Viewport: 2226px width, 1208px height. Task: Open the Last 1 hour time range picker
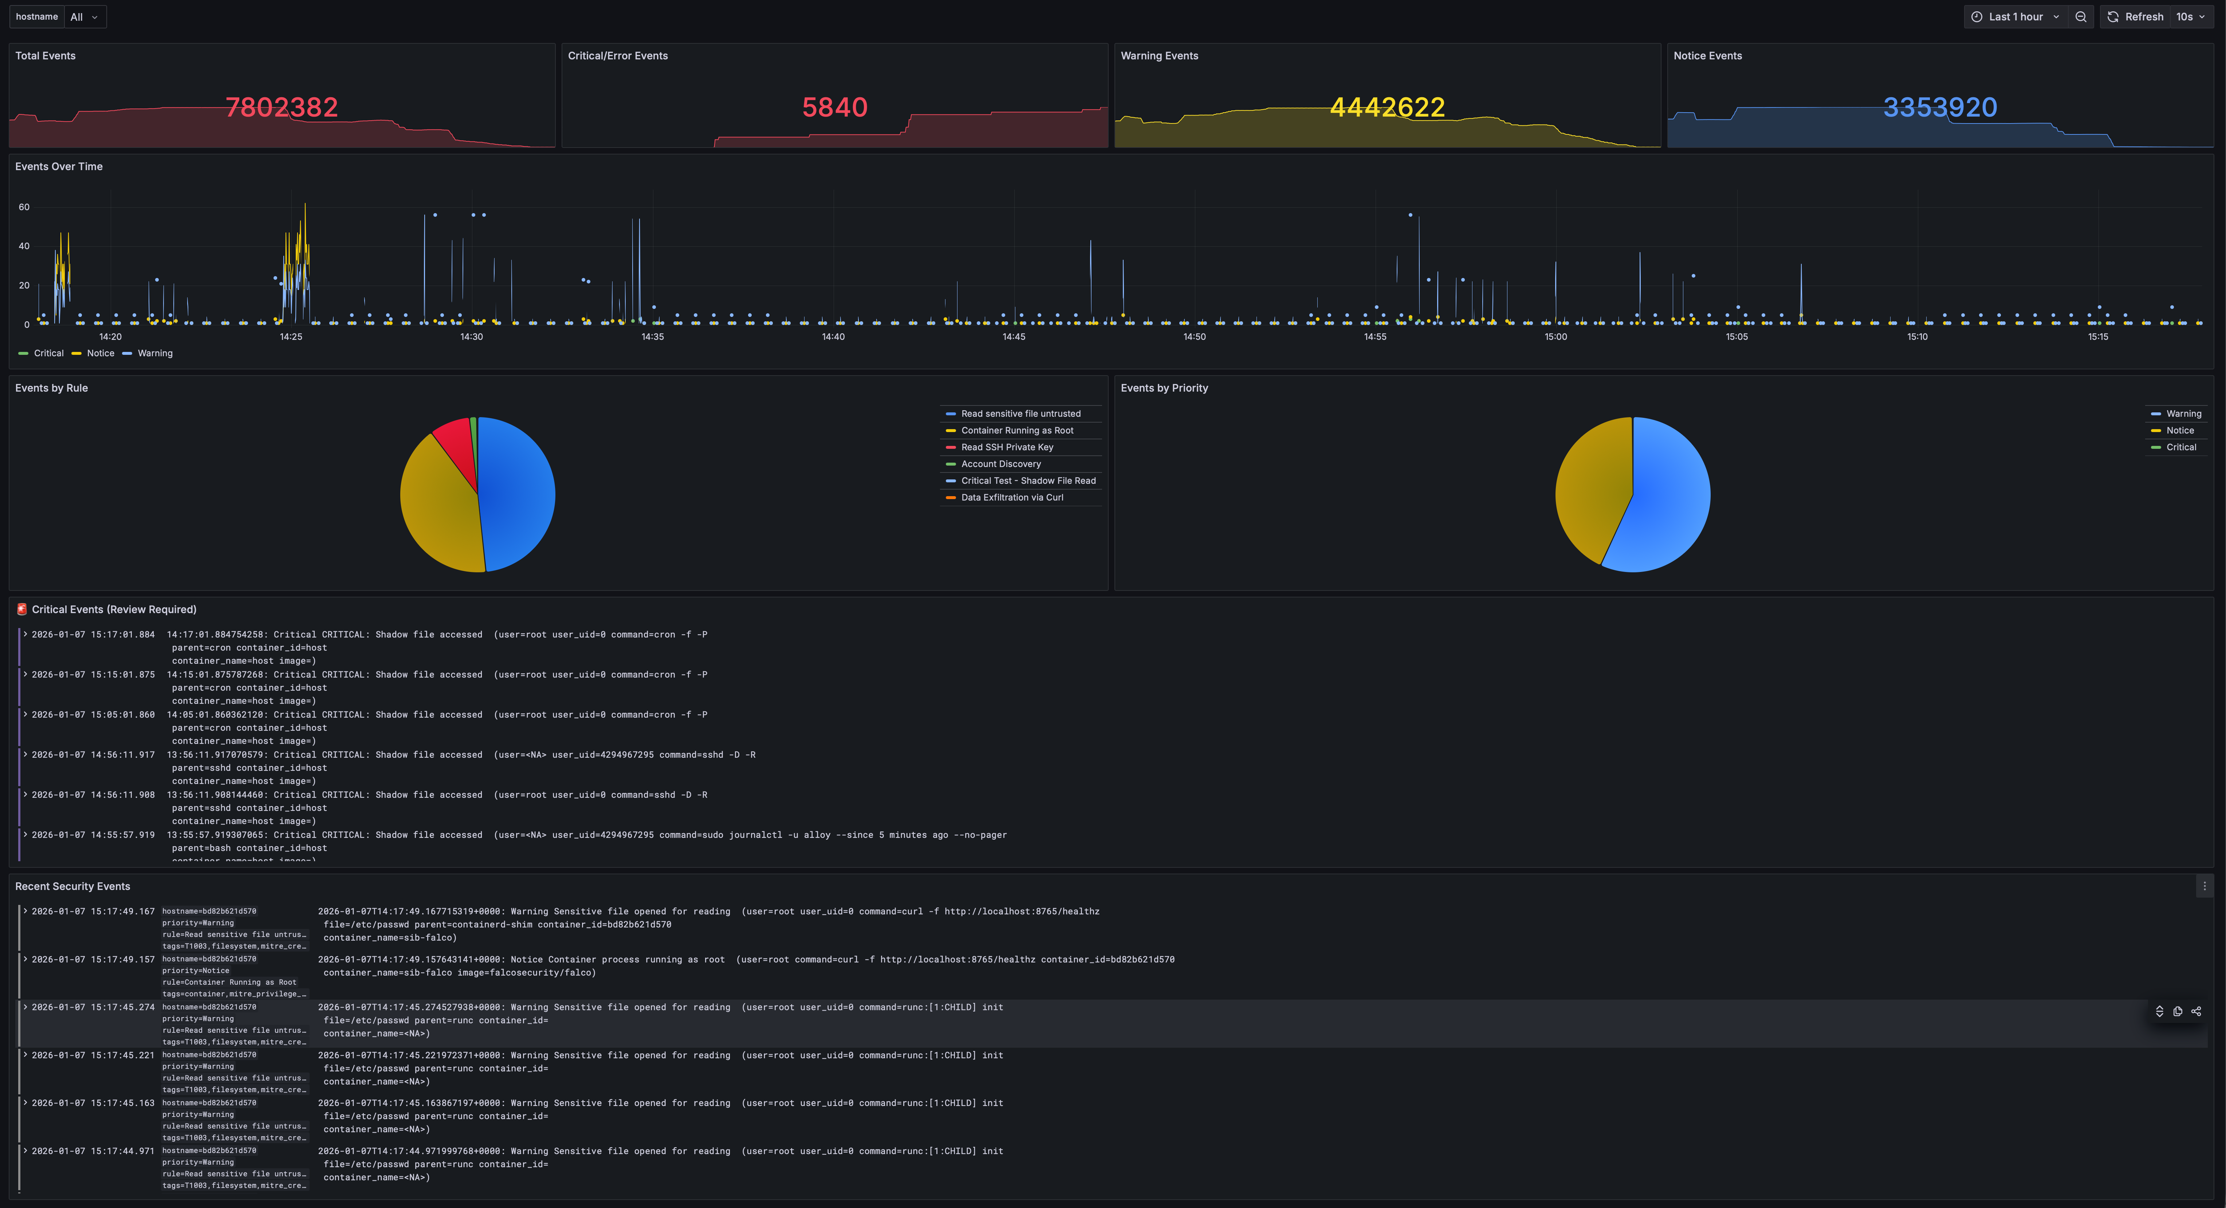click(x=2015, y=16)
